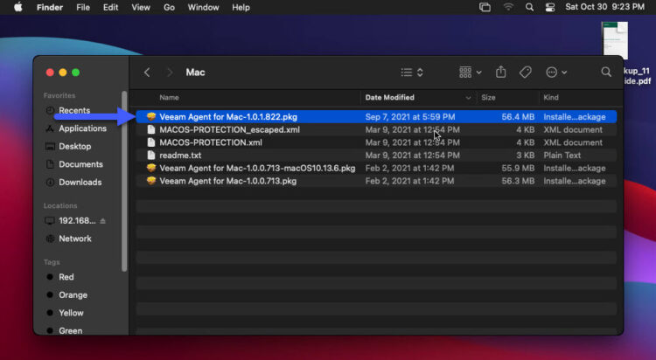Sort by the Size column header
The height and width of the screenshot is (360, 656).
pos(488,97)
